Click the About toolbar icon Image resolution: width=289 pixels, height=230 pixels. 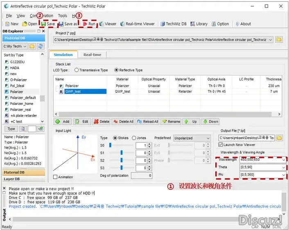coord(237,24)
